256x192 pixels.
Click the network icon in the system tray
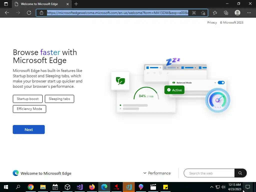pyautogui.click(x=218, y=187)
